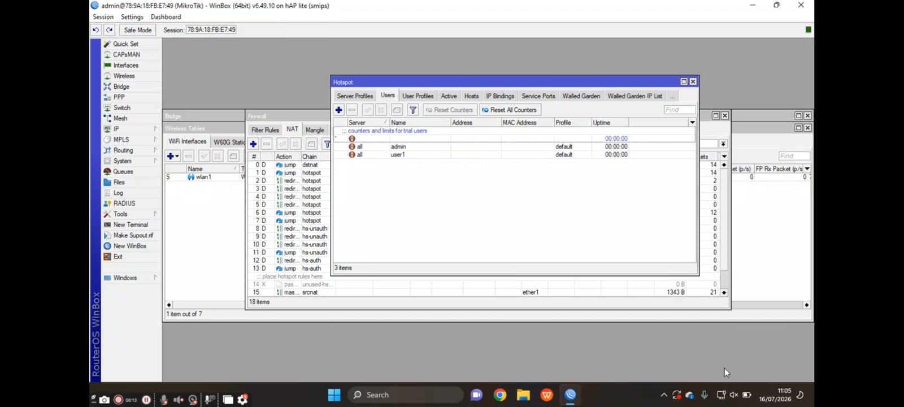Open Bridge in the sidebar
904x407 pixels.
pyautogui.click(x=121, y=86)
